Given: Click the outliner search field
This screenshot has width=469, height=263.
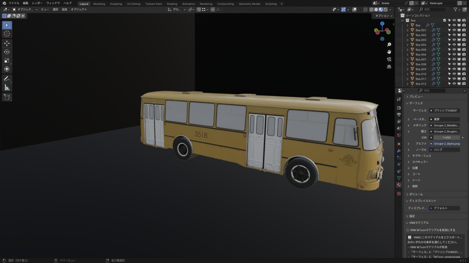Looking at the screenshot, I should pyautogui.click(x=432, y=10).
